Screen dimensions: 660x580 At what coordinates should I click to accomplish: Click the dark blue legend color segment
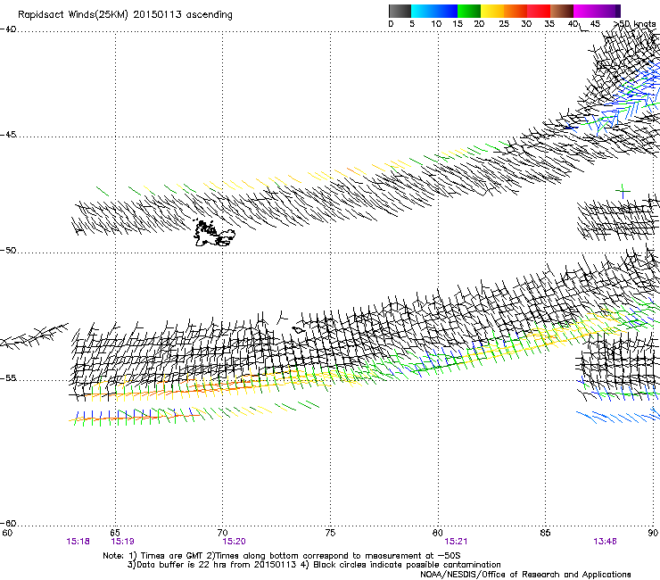[446, 11]
